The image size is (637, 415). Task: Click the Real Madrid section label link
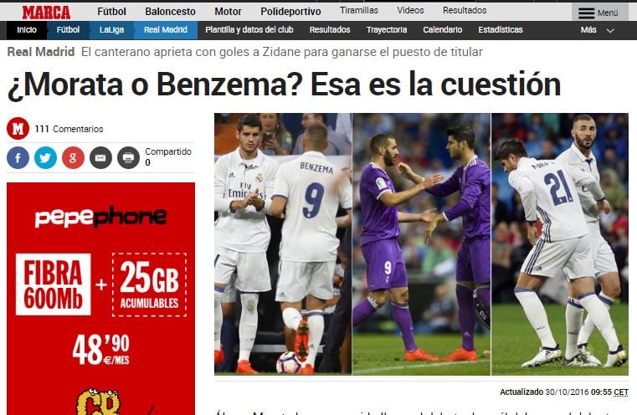click(x=41, y=52)
